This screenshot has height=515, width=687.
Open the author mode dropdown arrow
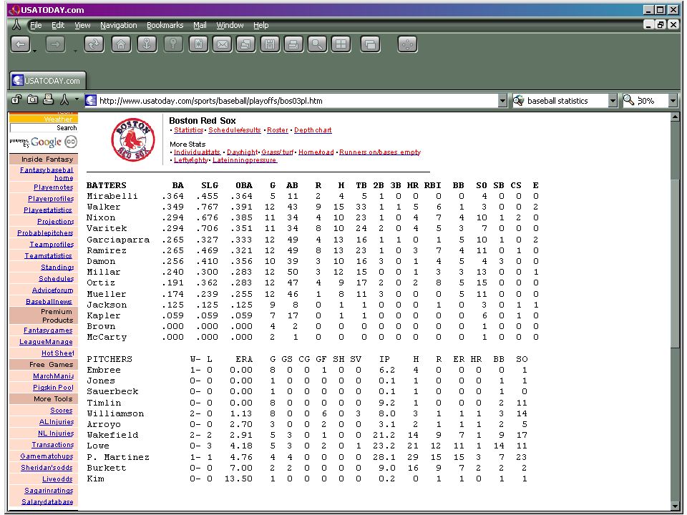click(x=77, y=99)
